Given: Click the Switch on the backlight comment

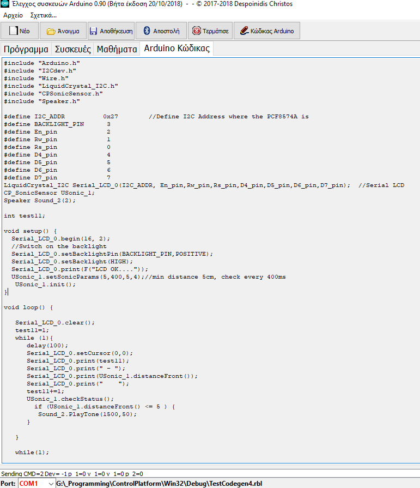Looking at the screenshot, I should (x=59, y=246).
